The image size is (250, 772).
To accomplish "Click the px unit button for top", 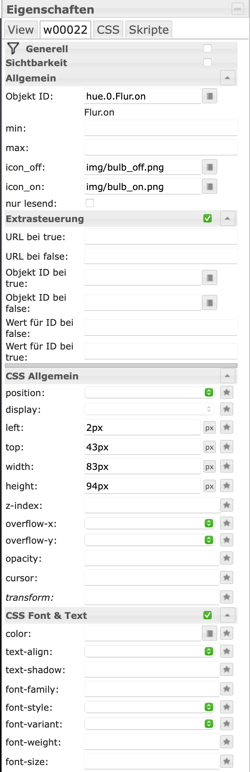I will tap(209, 447).
